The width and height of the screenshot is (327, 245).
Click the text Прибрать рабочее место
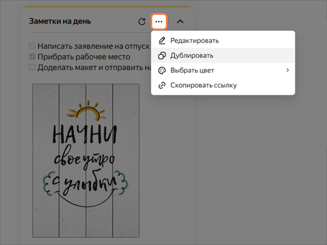pos(84,57)
